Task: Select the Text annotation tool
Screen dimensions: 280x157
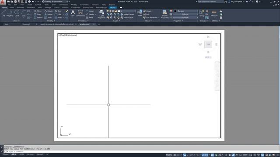Action: (x=73, y=14)
